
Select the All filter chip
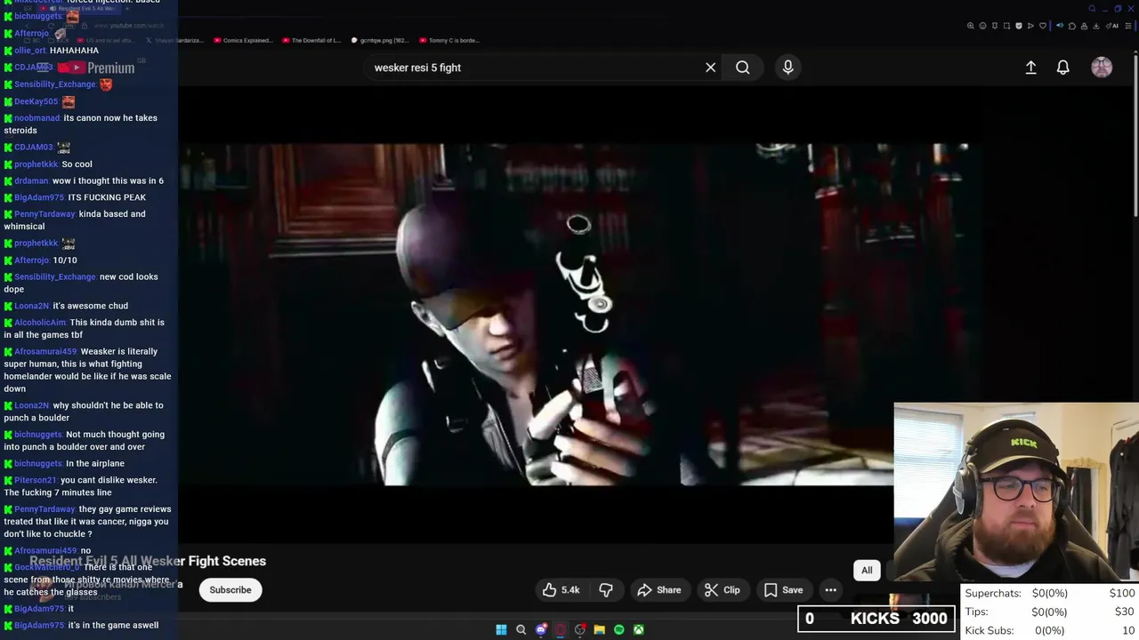(867, 571)
